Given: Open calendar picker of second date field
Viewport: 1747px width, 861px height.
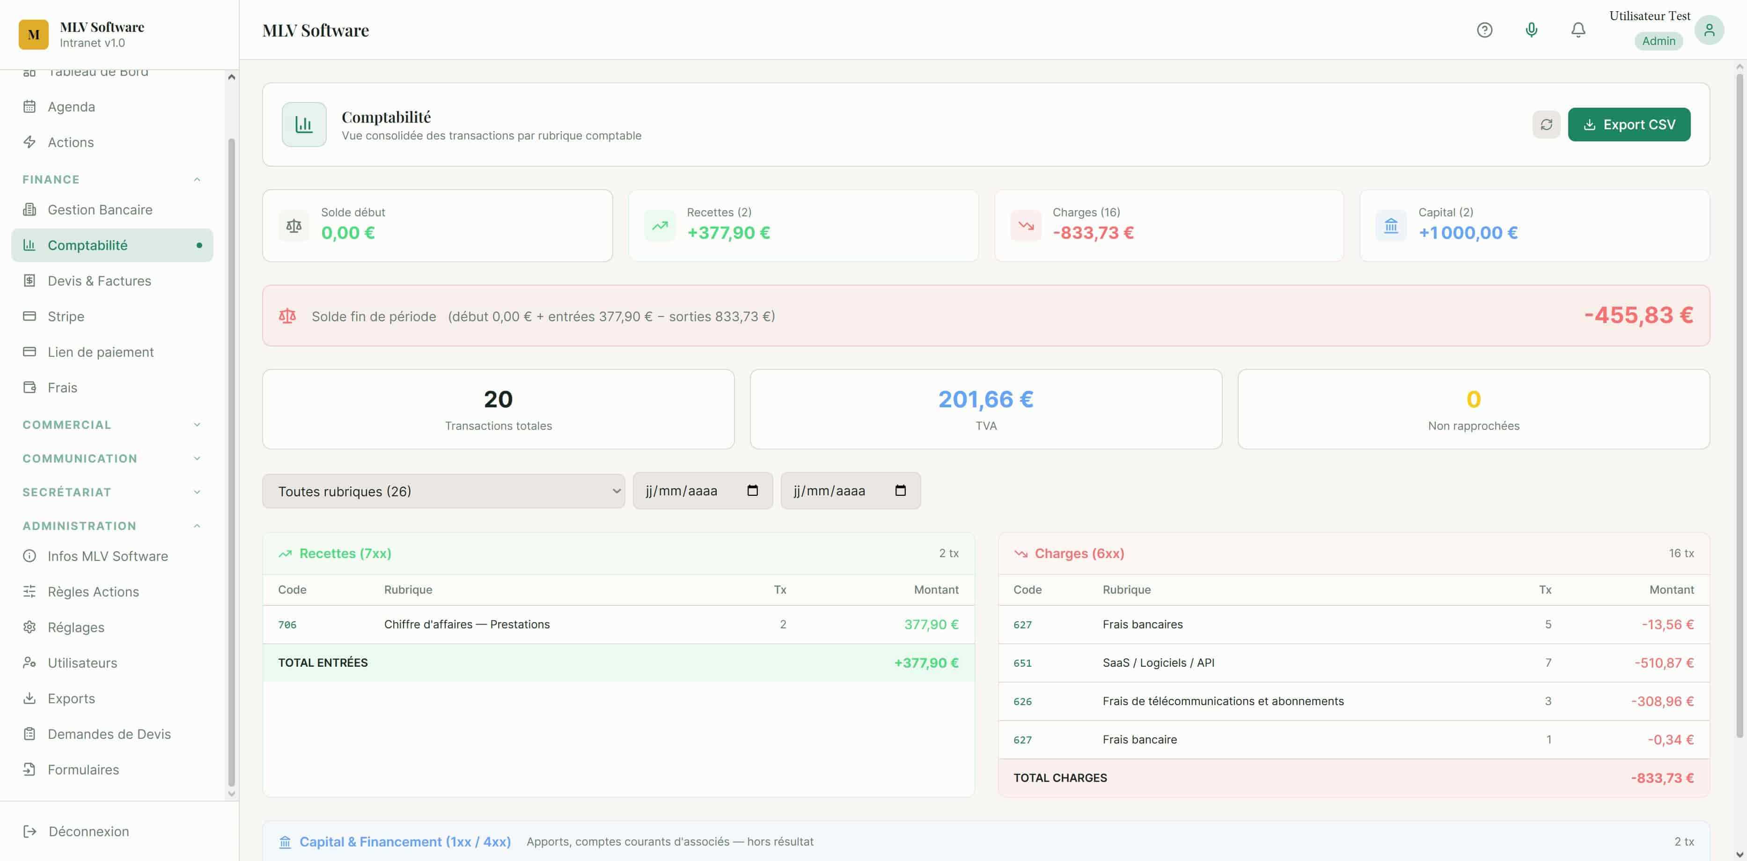Looking at the screenshot, I should (x=900, y=491).
